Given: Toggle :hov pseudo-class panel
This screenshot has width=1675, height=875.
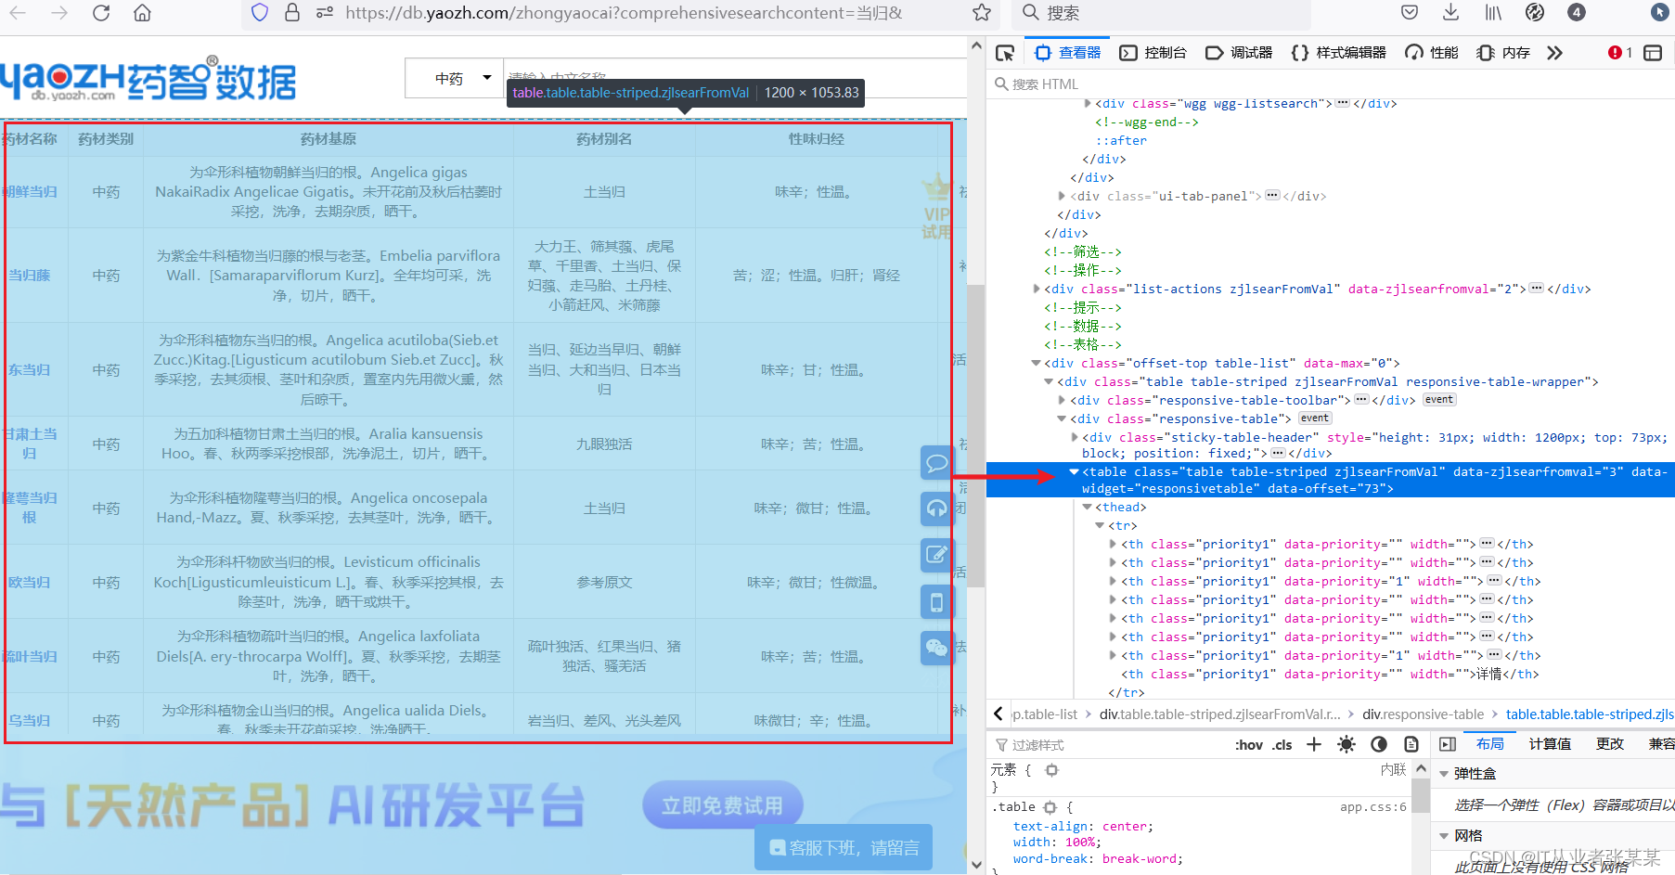Looking at the screenshot, I should [1249, 744].
